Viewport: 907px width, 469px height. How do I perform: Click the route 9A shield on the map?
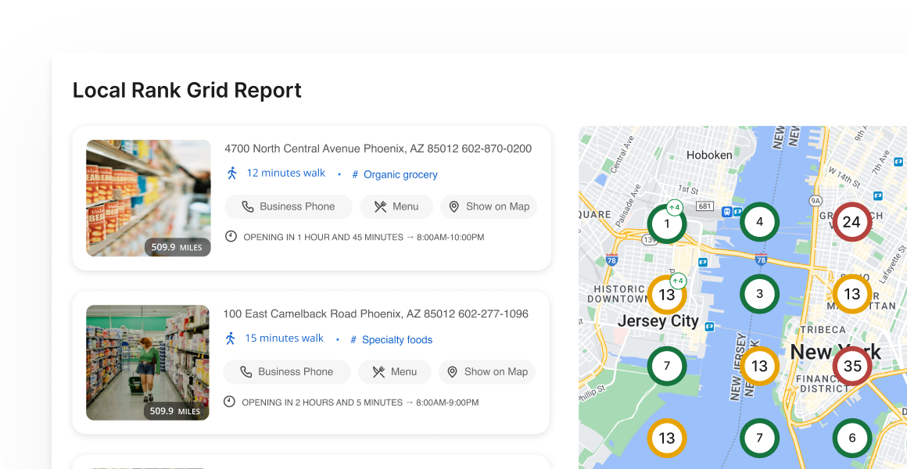point(816,200)
